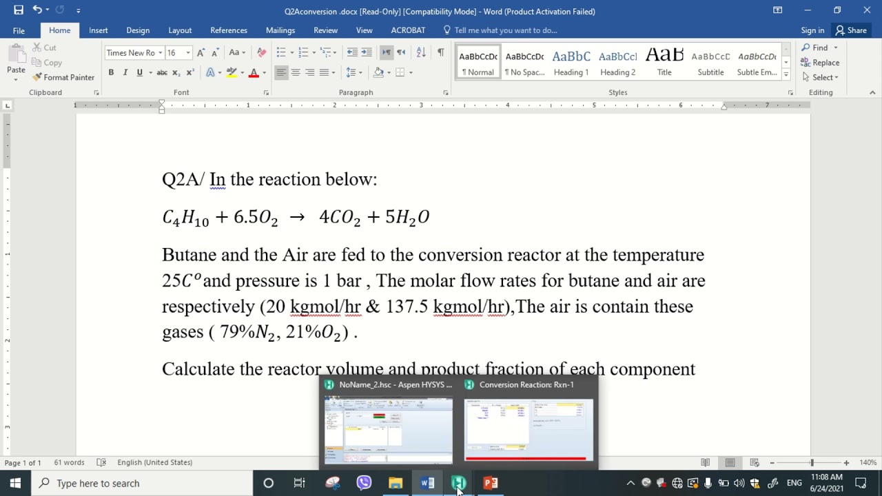
Task: Open the File menu
Action: click(19, 30)
